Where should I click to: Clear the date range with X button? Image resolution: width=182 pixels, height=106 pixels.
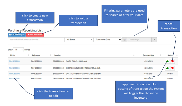(x=155, y=40)
